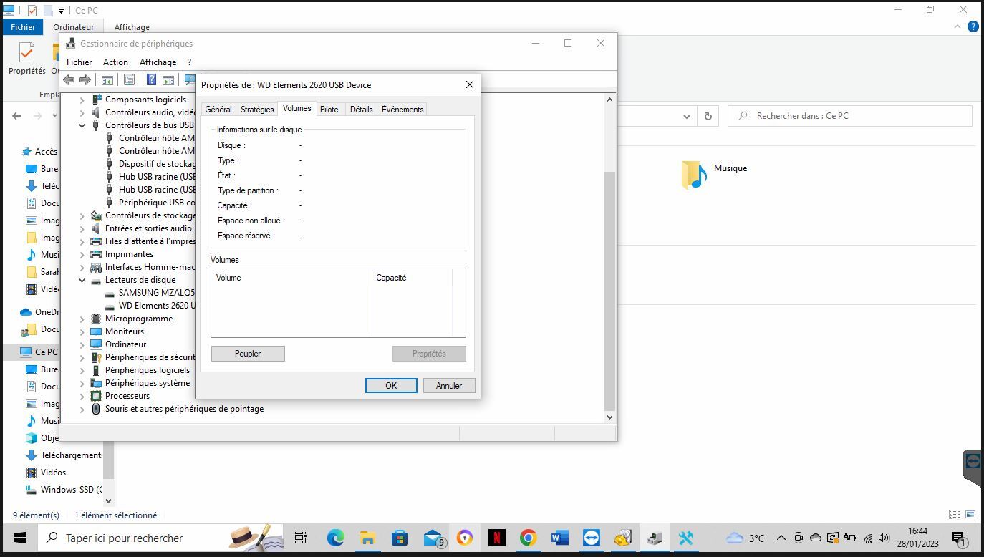The height and width of the screenshot is (557, 984).
Task: Collapse the Contrôleurs de bus USB node
Action: pyautogui.click(x=82, y=125)
